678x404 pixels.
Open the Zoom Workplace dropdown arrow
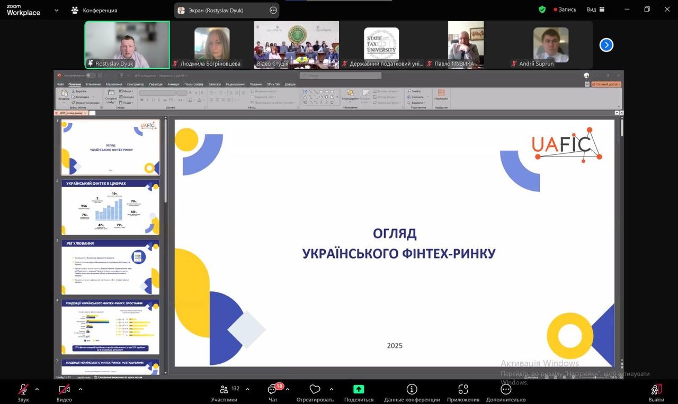pyautogui.click(x=56, y=10)
